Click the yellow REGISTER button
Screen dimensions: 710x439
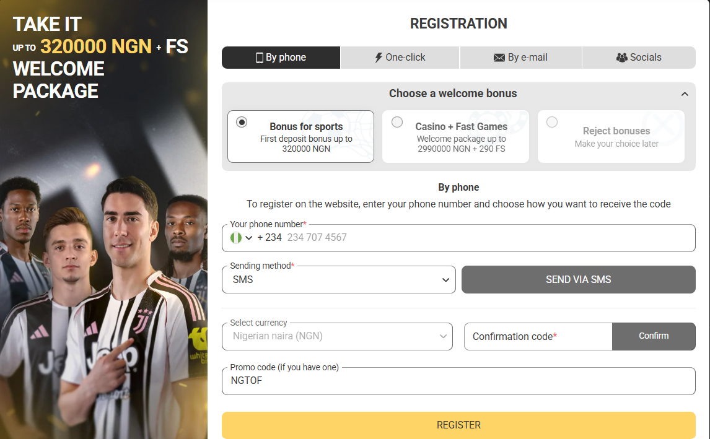click(x=458, y=425)
